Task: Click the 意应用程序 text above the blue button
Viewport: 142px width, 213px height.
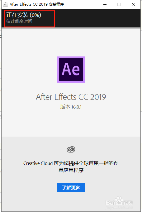Action: [71, 170]
